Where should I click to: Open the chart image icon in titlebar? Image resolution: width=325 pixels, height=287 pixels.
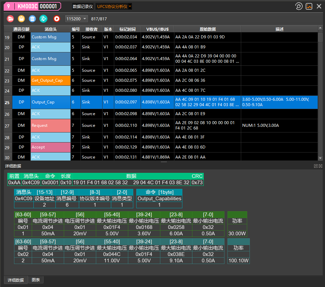(309, 6)
